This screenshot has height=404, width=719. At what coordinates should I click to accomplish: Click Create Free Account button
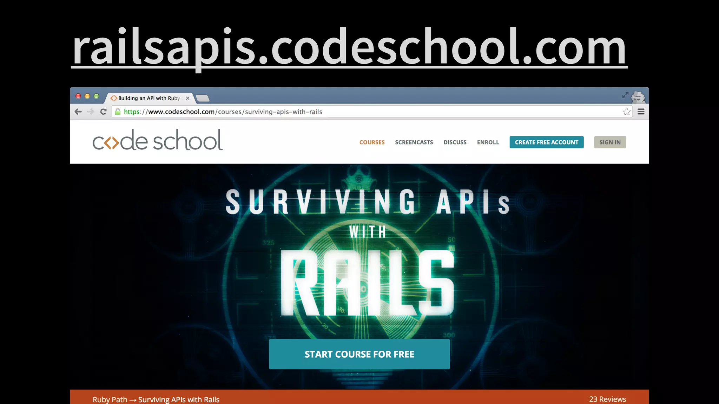[x=546, y=142]
